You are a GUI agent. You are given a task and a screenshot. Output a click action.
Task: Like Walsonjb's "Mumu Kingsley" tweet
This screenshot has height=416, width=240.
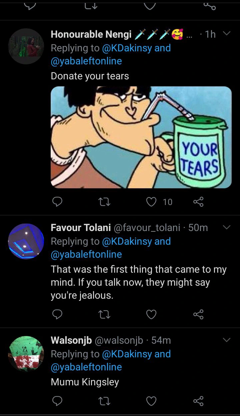point(152,400)
